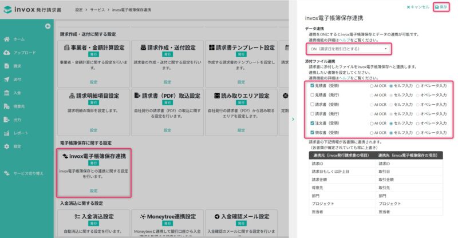This screenshot has width=458, height=238.
Task: Click the X icon beside キャンセル
Action: point(408,7)
